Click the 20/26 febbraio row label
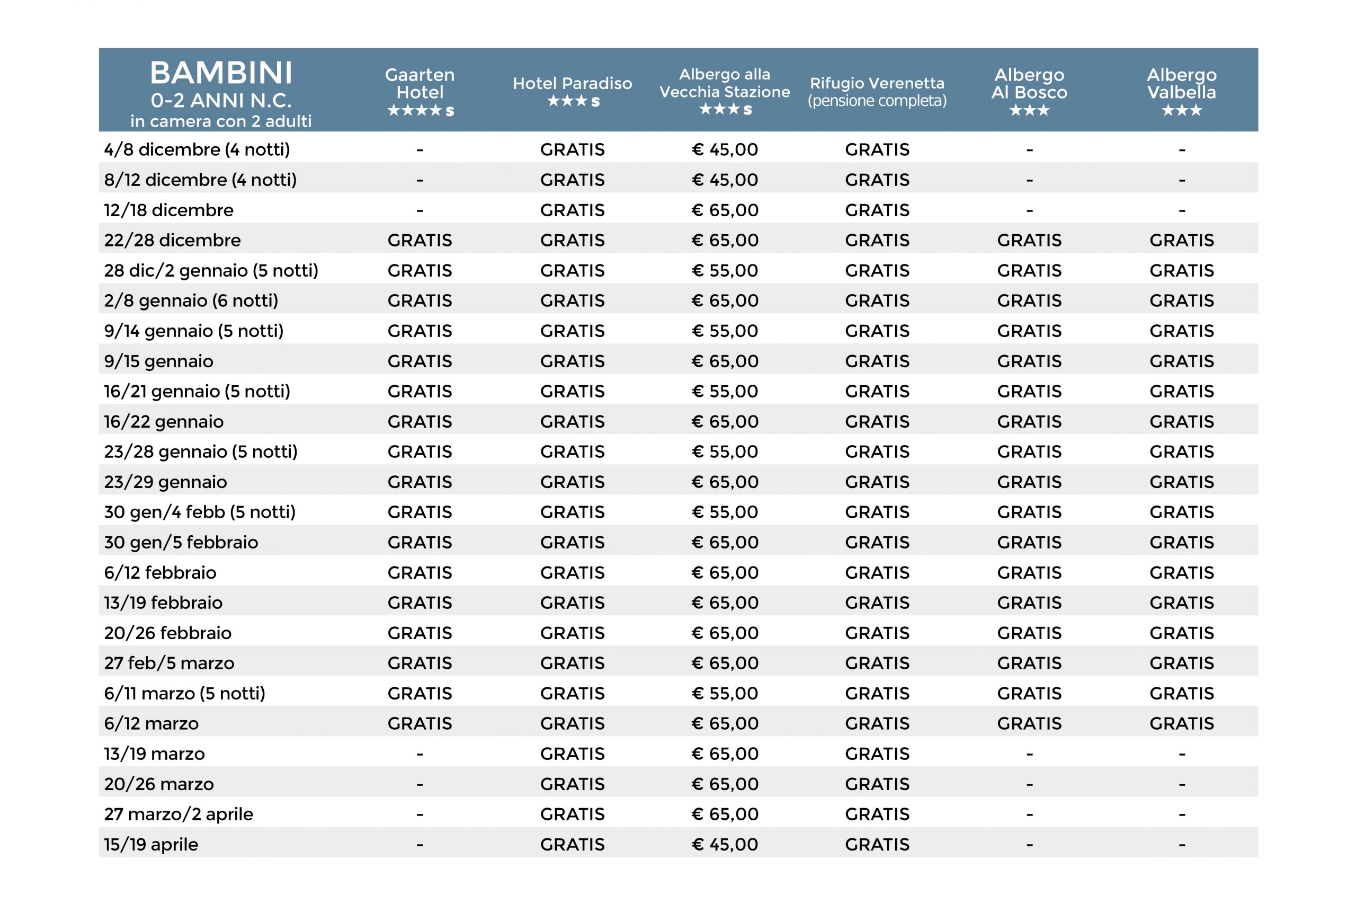 tap(167, 633)
